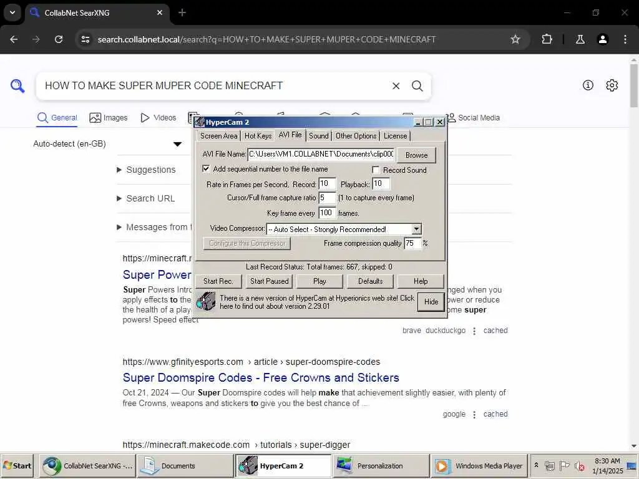Restore settings with Defaults button

tap(370, 281)
